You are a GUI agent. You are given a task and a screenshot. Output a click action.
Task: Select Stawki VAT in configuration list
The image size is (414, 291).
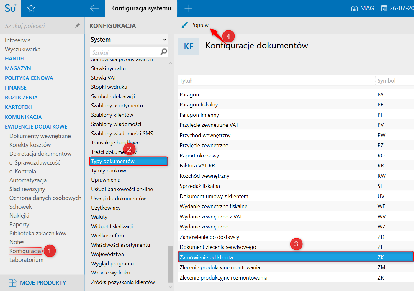(x=104, y=78)
